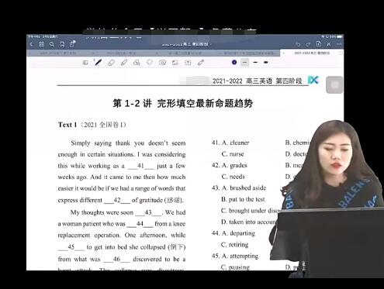Switch to the second document tab
The width and height of the screenshot is (384, 289).
[x=121, y=53]
